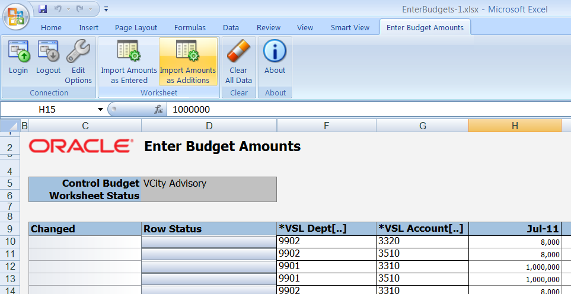Image resolution: width=571 pixels, height=294 pixels.
Task: Click the Changed column heading
Action: point(85,229)
